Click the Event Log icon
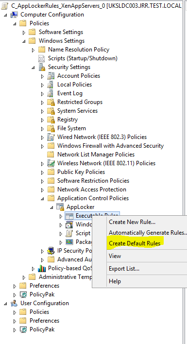Viewport: 187px width, 344px height. coord(51,93)
